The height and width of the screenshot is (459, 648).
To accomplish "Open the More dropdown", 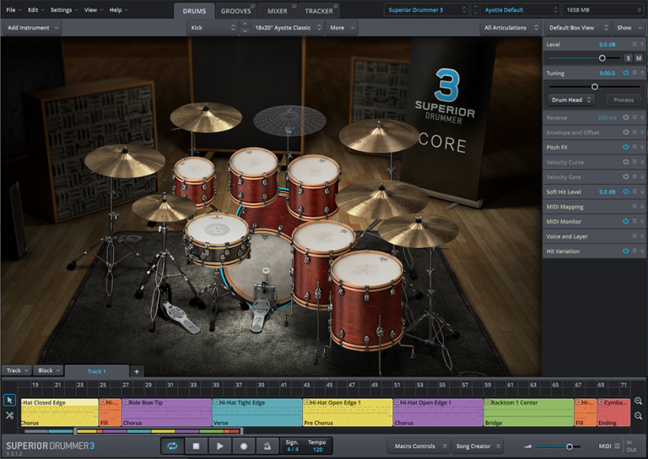I will pyautogui.click(x=342, y=28).
